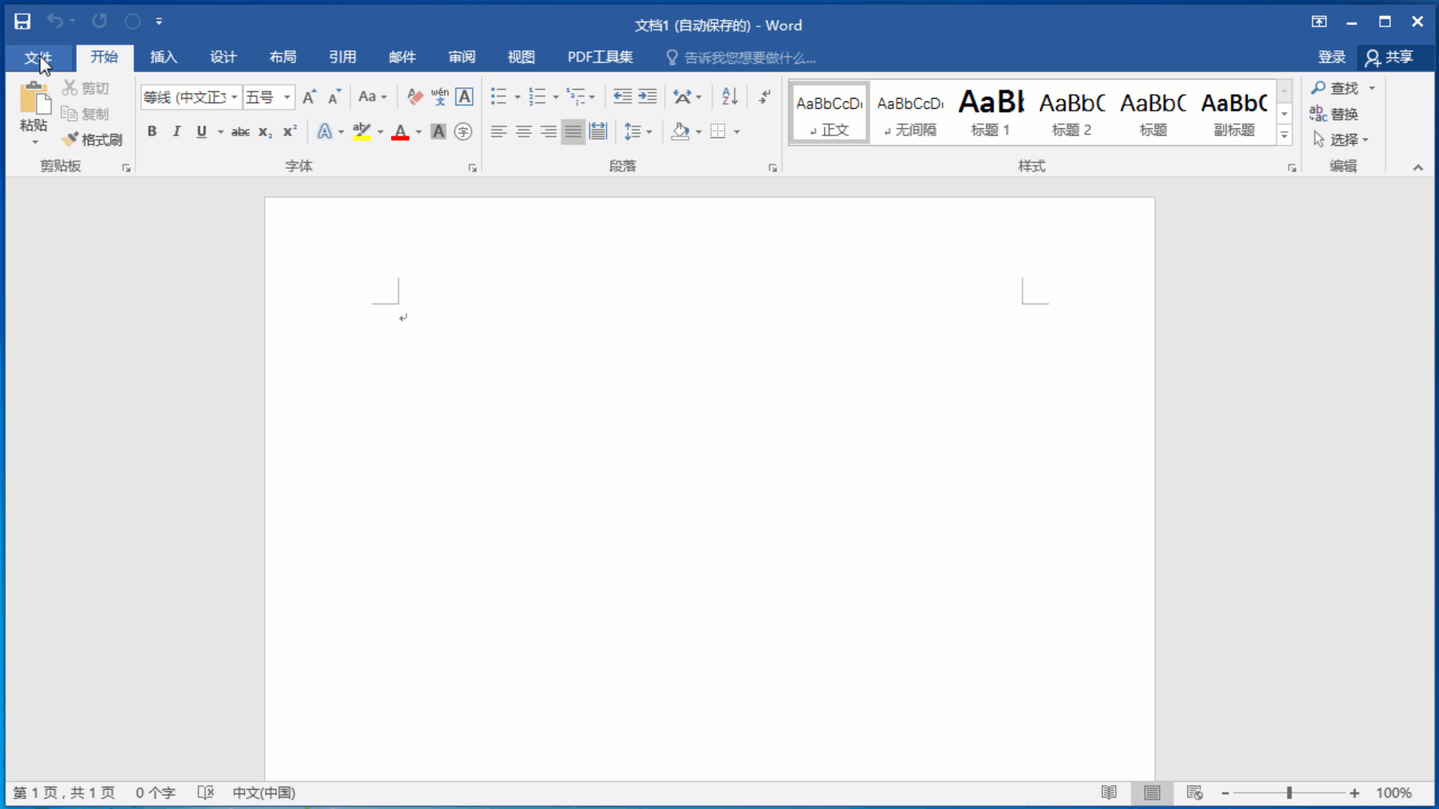The image size is (1439, 809).
Task: Click the Sort A-Z icon
Action: [729, 97]
